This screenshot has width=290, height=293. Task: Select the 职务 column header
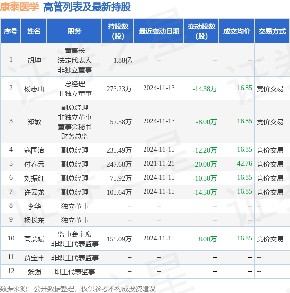tap(74, 31)
